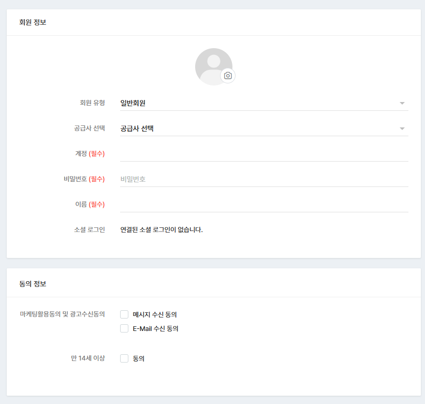
Task: Click the 마케팅활용동의 및 광고수신동의 label
Action: pos(62,314)
